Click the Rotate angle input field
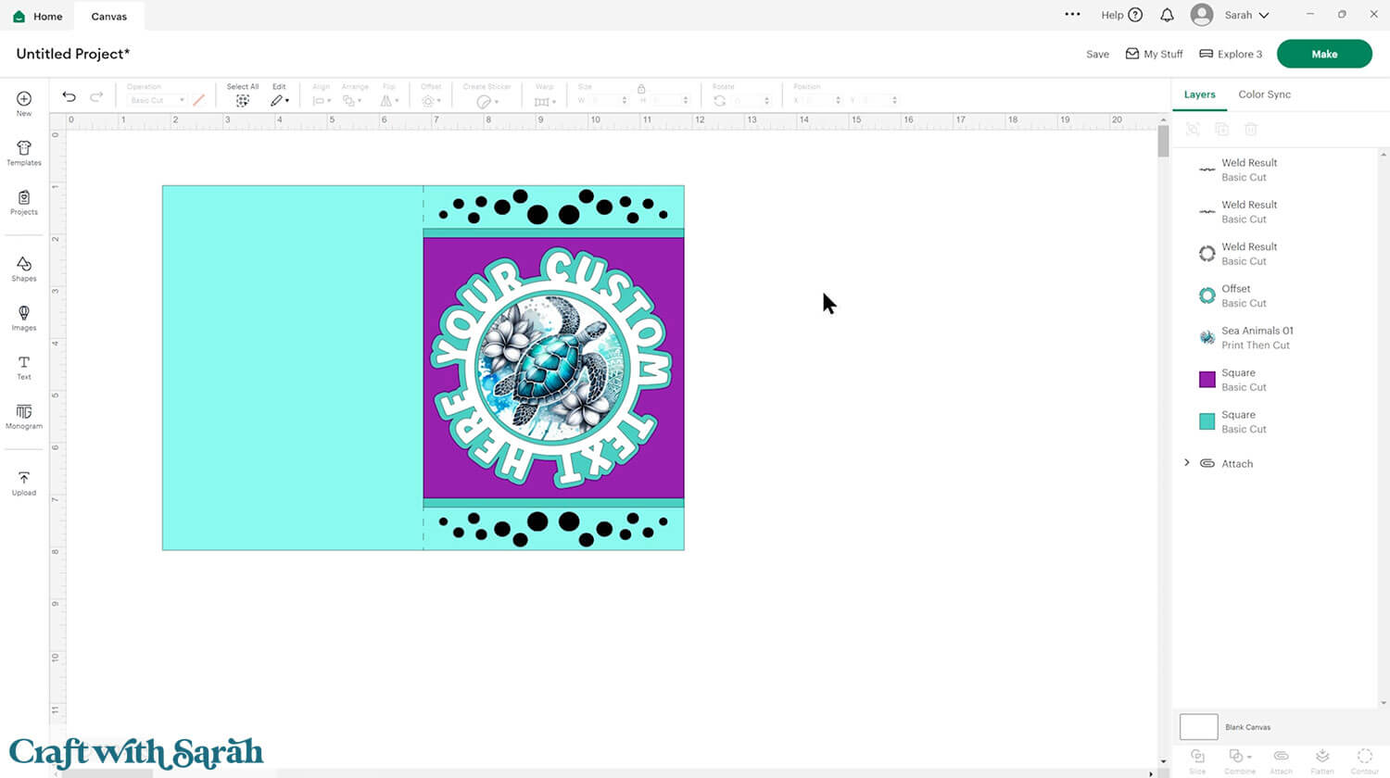 coord(752,100)
